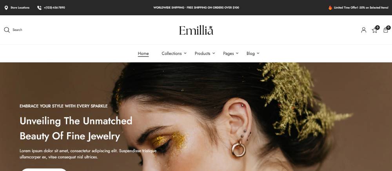The height and width of the screenshot is (171, 392).
Task: Click the map pin location icon
Action: (6, 8)
